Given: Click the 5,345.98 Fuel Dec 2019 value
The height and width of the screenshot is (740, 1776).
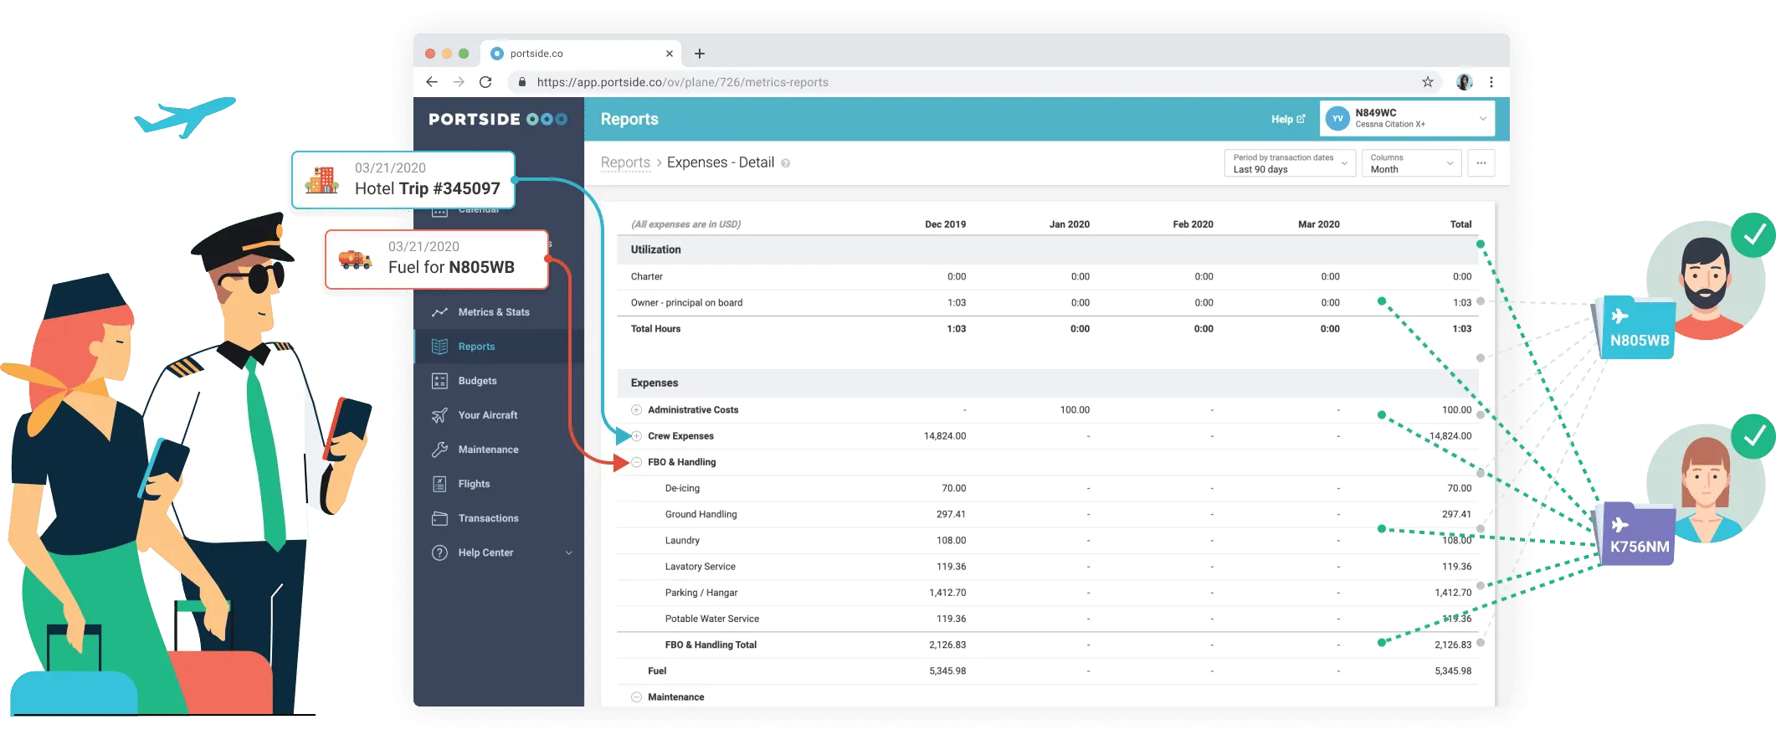Looking at the screenshot, I should pyautogui.click(x=947, y=671).
